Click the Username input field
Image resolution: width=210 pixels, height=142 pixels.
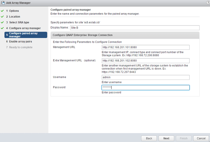(x=146, y=77)
